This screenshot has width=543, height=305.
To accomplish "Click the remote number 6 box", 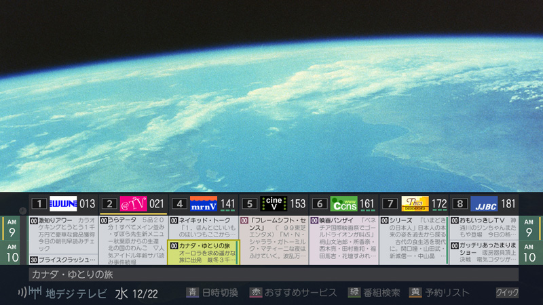I will [320, 204].
